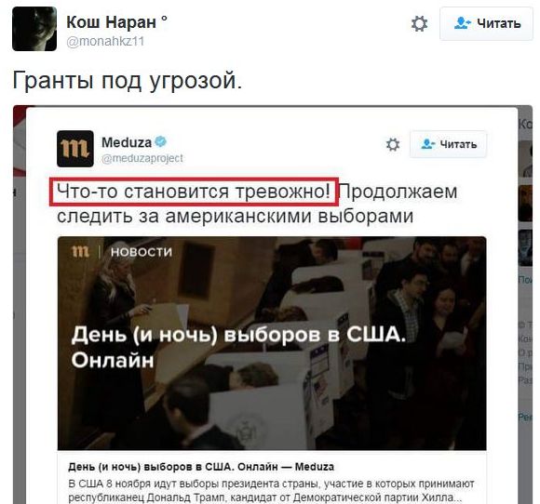Viewport: 540px width, 504px height.
Task: Open Кош Наран profile avatar
Action: coord(34,29)
